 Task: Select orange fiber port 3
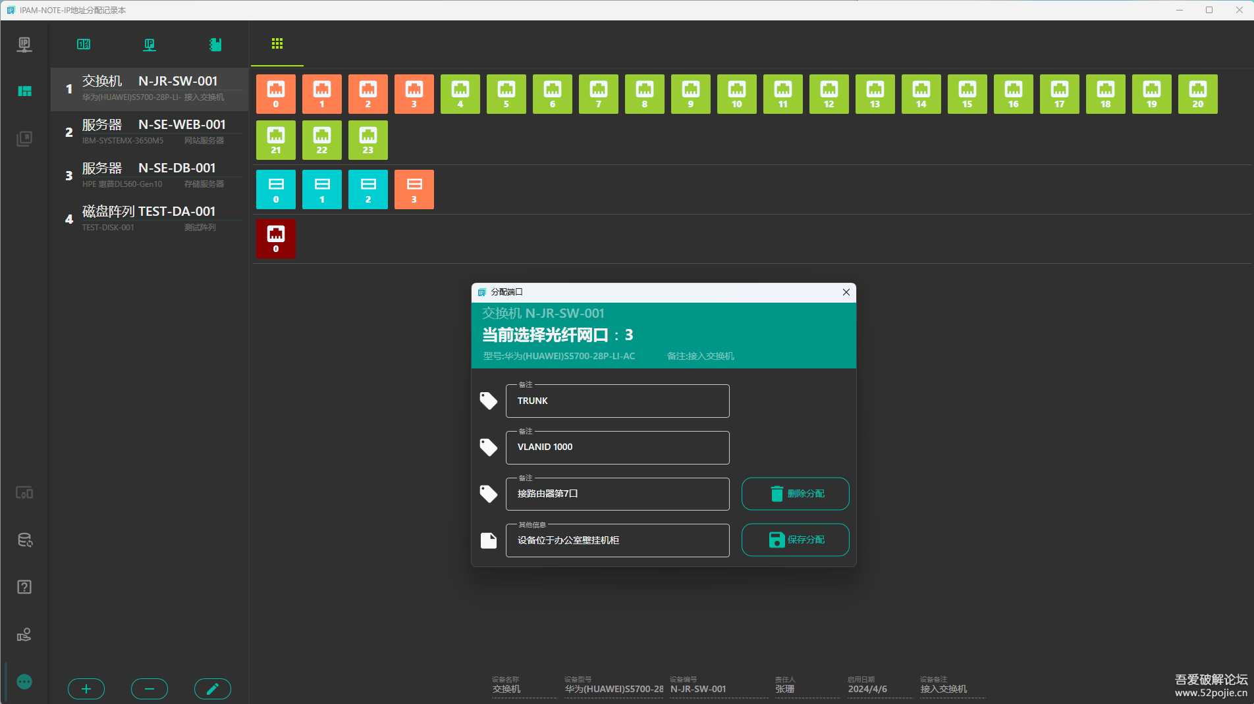click(x=414, y=189)
